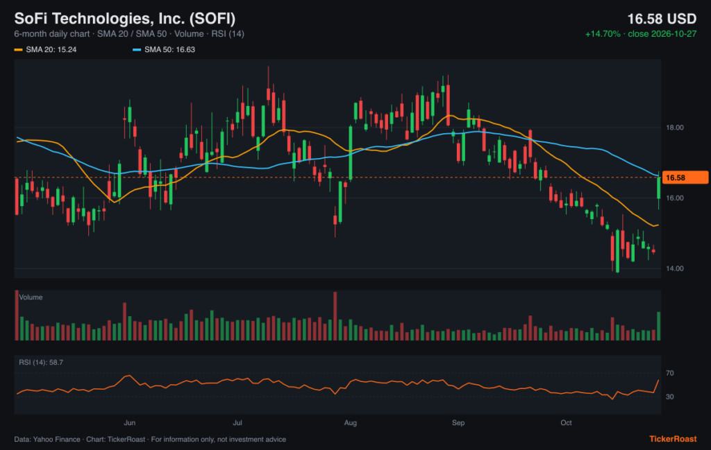The height and width of the screenshot is (450, 711).
Task: Click the TickerRoast brand label
Action: (x=673, y=439)
